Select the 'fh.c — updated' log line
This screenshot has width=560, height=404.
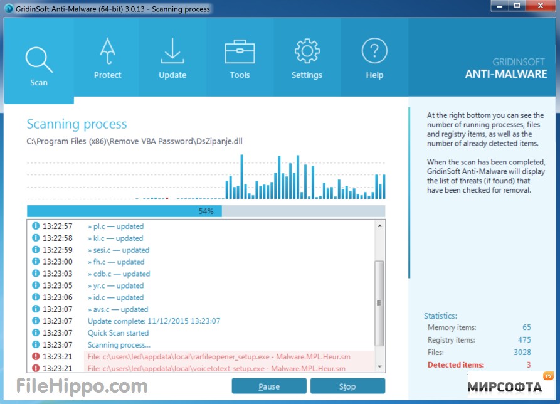pyautogui.click(x=116, y=262)
